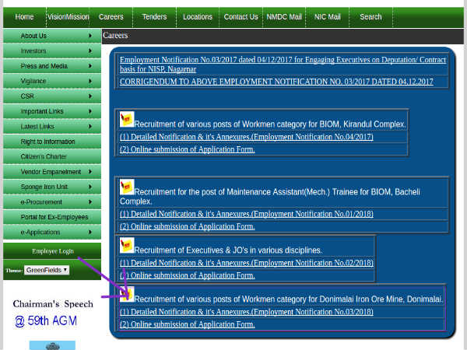Open Online submission link under Executives & JO's

click(x=188, y=275)
